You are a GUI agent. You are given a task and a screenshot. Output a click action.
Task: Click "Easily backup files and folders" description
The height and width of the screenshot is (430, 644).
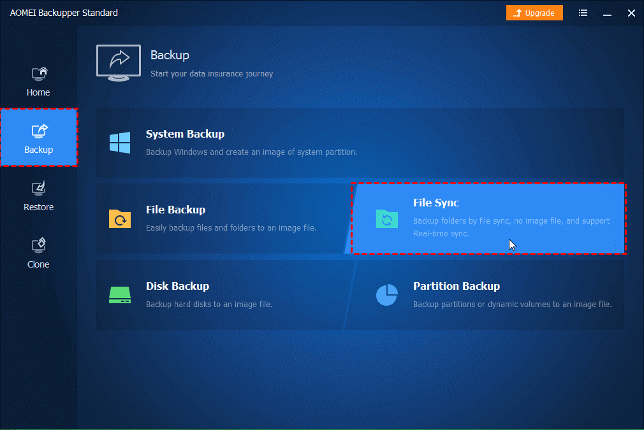tap(231, 227)
